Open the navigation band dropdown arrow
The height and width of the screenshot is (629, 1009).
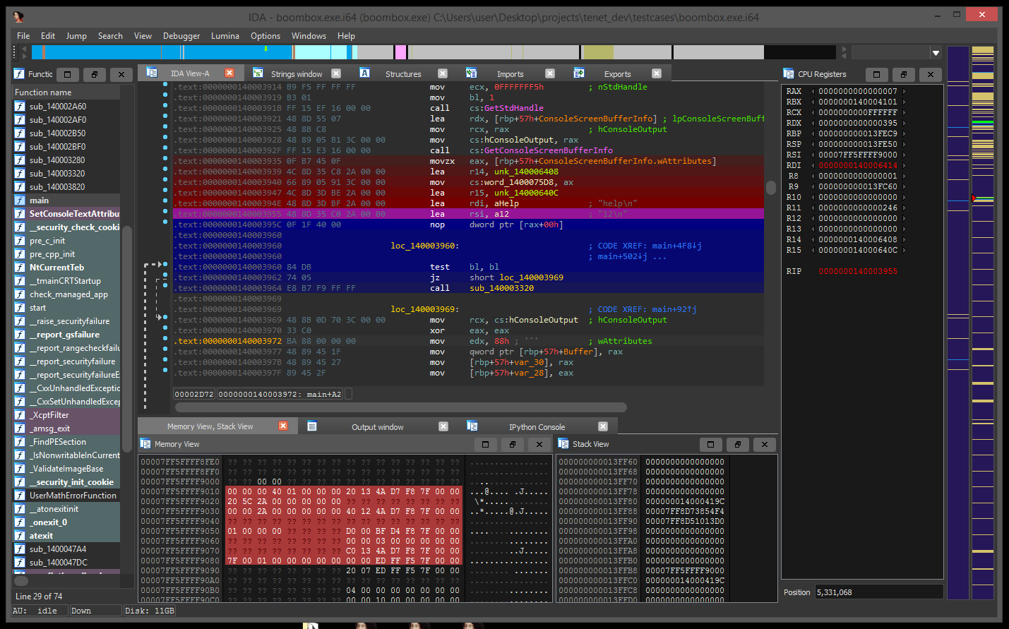pyautogui.click(x=936, y=53)
